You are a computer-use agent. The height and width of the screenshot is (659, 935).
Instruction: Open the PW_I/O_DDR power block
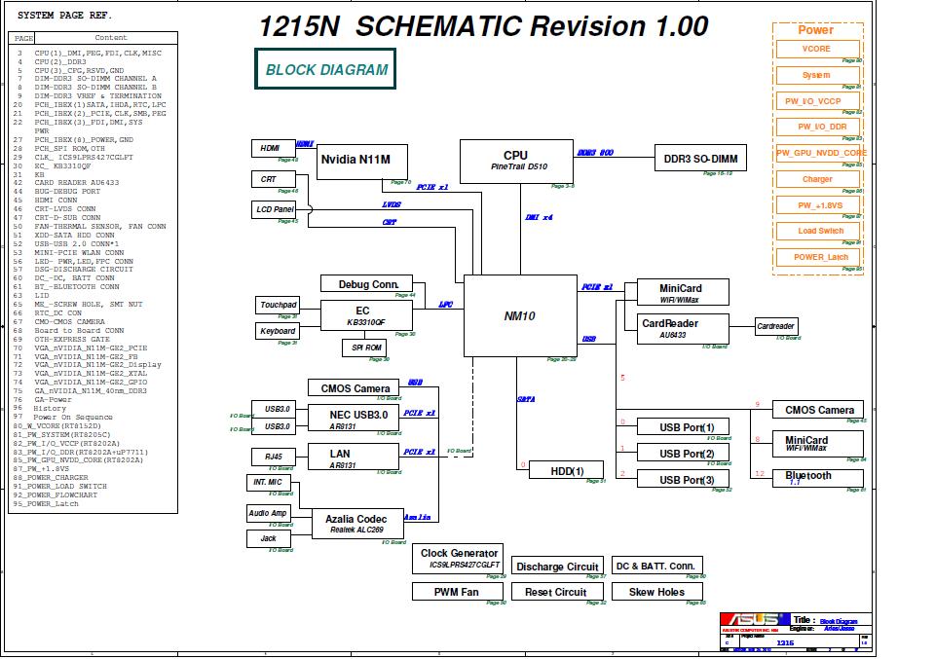click(817, 127)
